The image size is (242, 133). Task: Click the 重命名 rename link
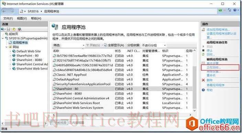pyautogui.click(x=211, y=76)
